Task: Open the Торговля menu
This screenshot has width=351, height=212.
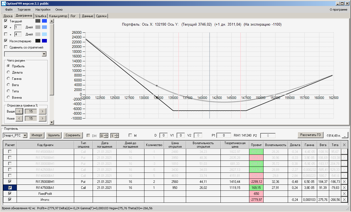Action: point(24,10)
